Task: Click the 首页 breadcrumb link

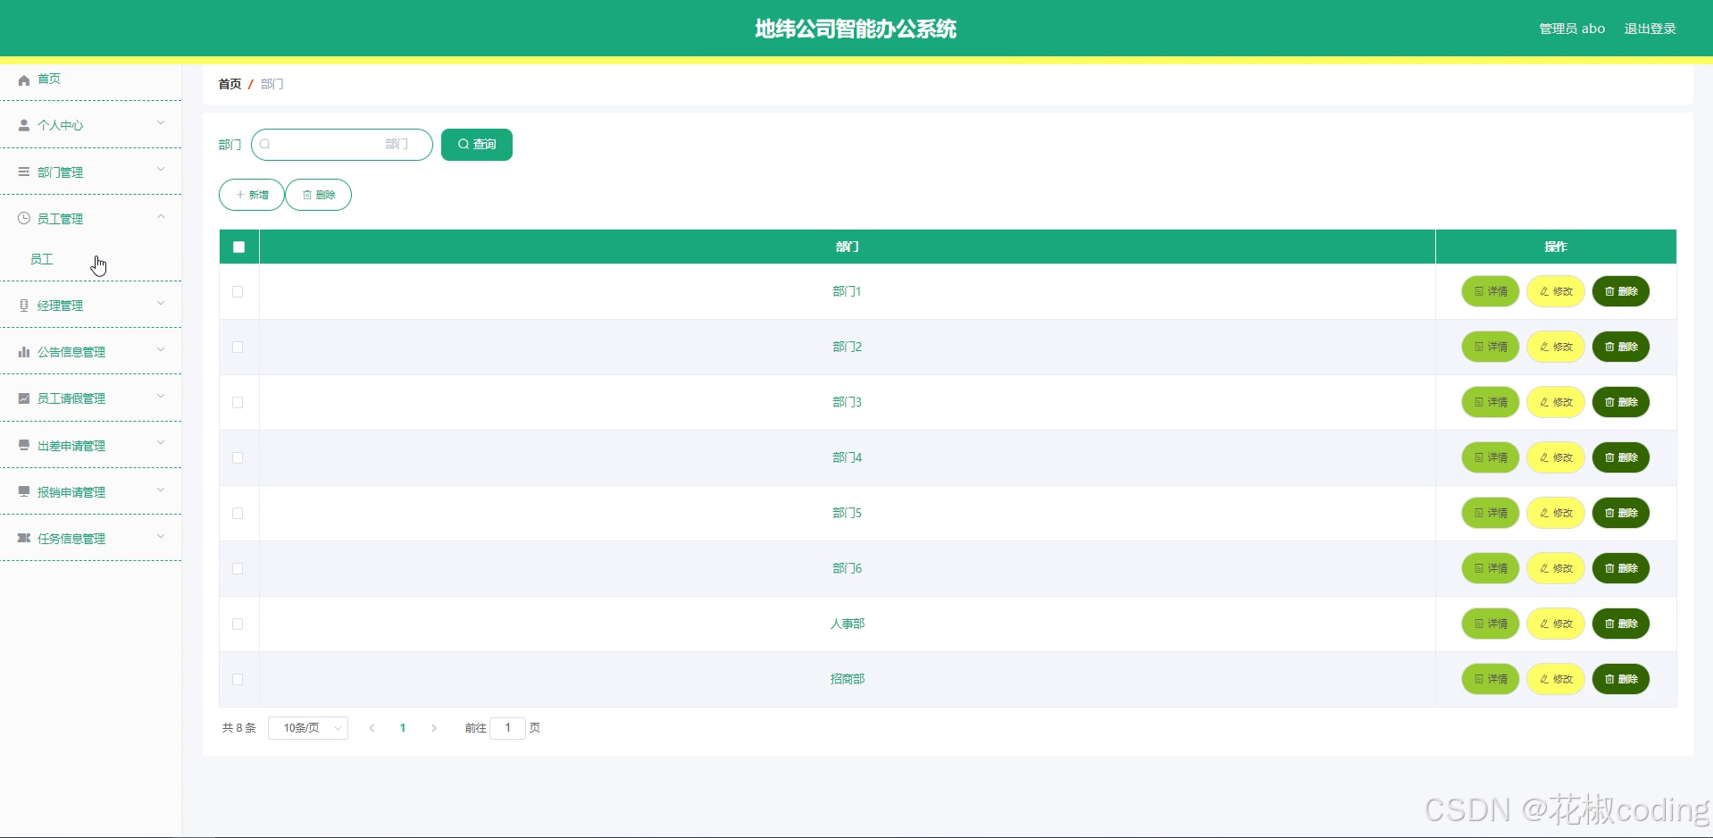Action: pyautogui.click(x=230, y=84)
